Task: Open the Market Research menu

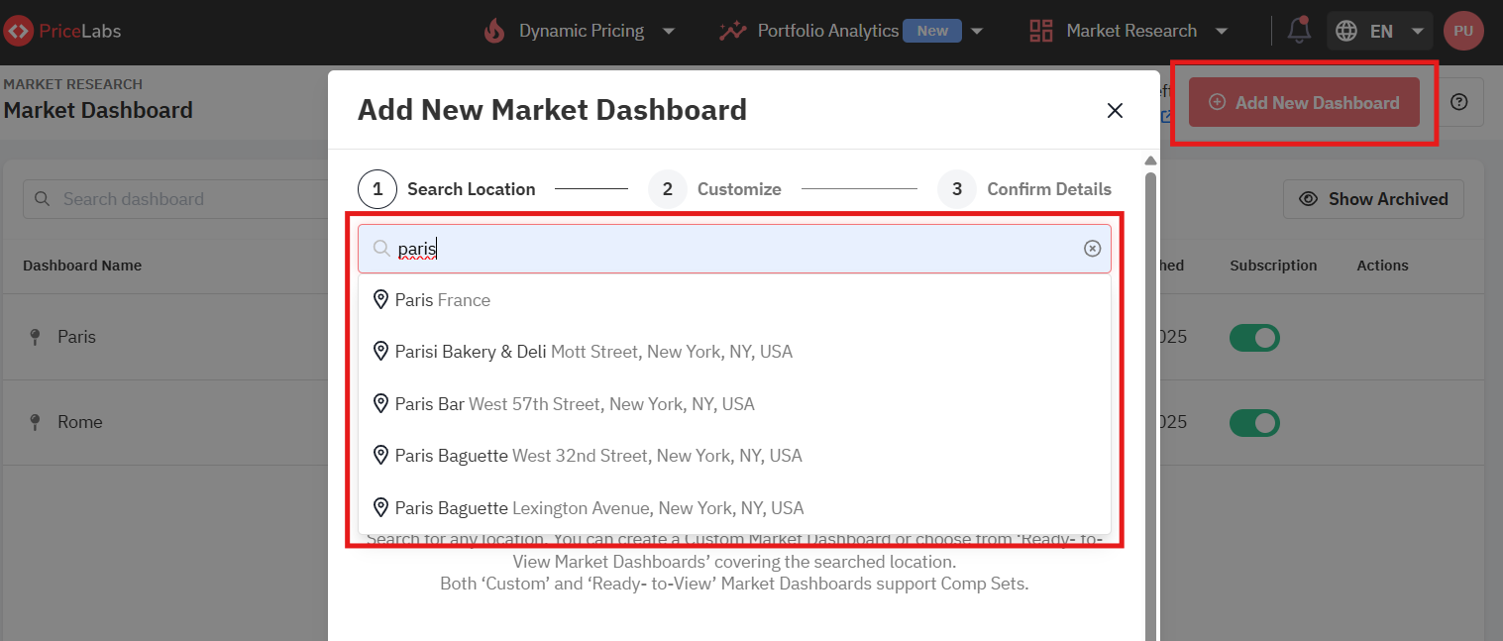Action: (x=1129, y=31)
